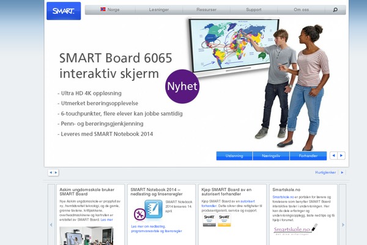Open the Hurtiglenker link
Viewport: 367px width, 245px height.
tap(325, 172)
